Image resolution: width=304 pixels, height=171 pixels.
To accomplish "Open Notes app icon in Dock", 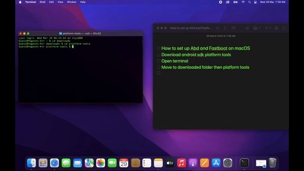I will (158, 163).
